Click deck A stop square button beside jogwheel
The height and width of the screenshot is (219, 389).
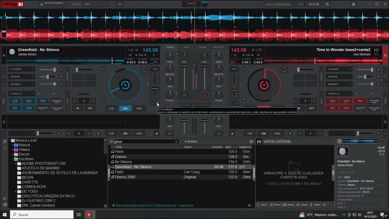[x=104, y=99]
